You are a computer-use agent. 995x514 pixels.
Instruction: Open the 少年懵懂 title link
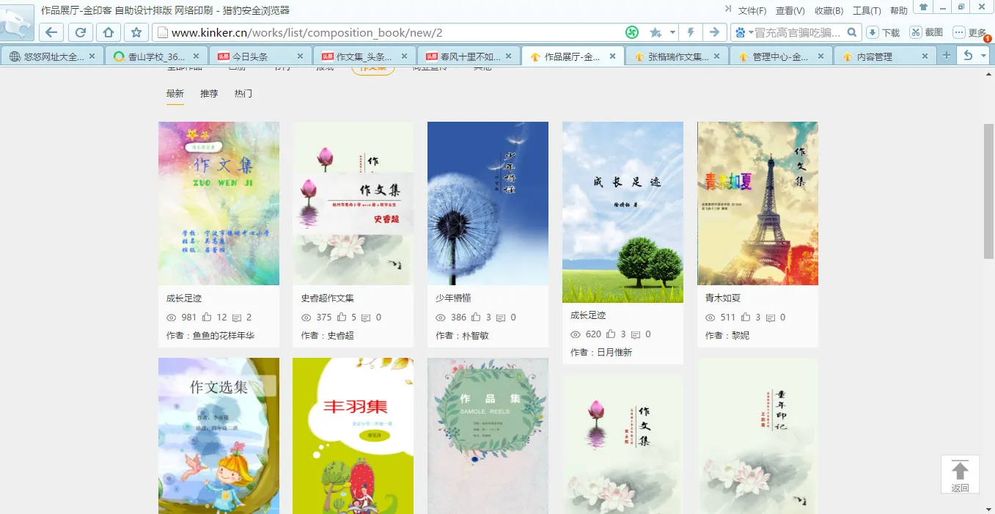pos(453,298)
